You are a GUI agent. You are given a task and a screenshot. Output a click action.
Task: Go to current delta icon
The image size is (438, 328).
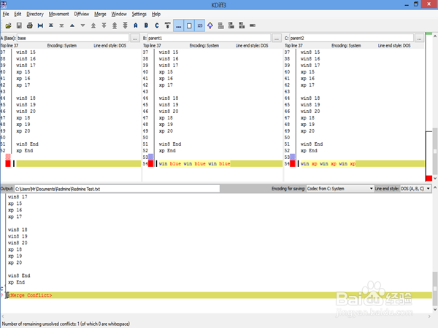tap(40, 26)
